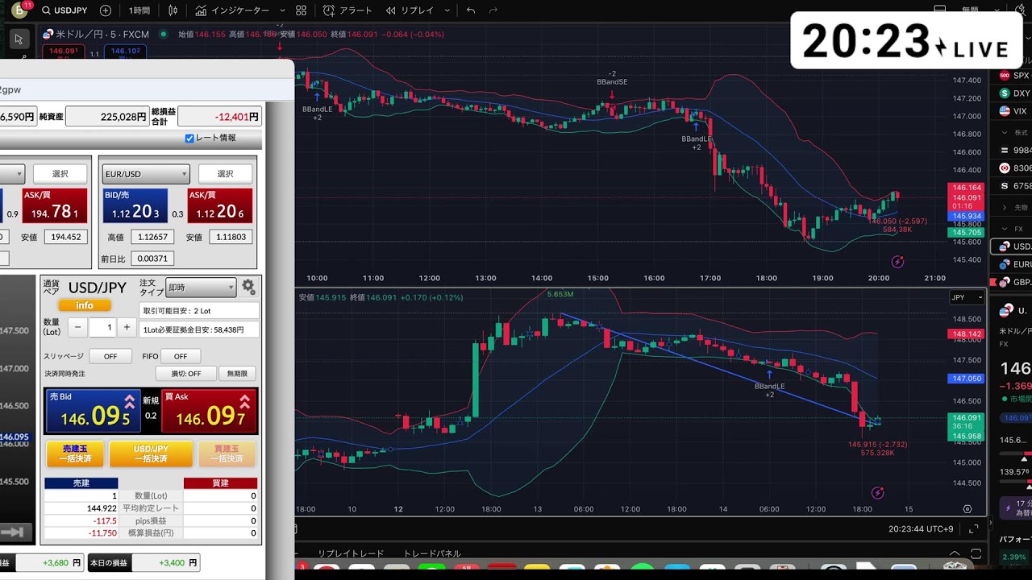1032x580 pixels.
Task: Switch to the トレードパネル tab
Action: click(432, 553)
